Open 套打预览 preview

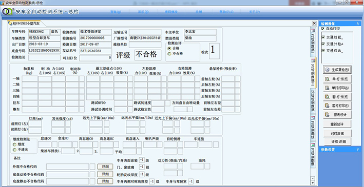pyautogui.click(x=337, y=97)
